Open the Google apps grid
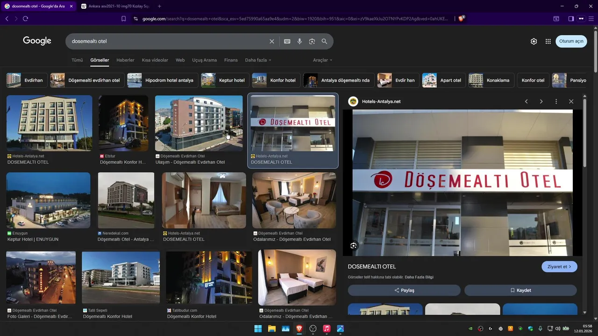Viewport: 598px width, 336px height. pyautogui.click(x=548, y=42)
